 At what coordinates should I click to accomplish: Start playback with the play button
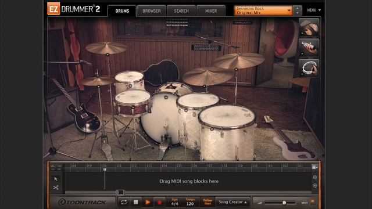[148, 202]
